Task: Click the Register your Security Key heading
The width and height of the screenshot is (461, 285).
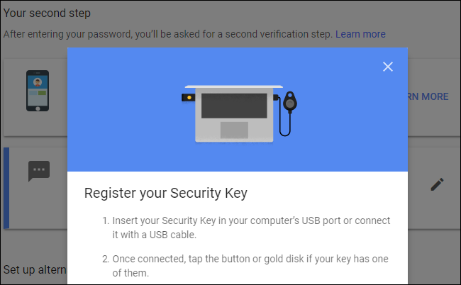Action: (x=166, y=194)
